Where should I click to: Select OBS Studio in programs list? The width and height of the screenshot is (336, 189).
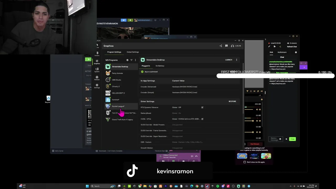coord(121,80)
